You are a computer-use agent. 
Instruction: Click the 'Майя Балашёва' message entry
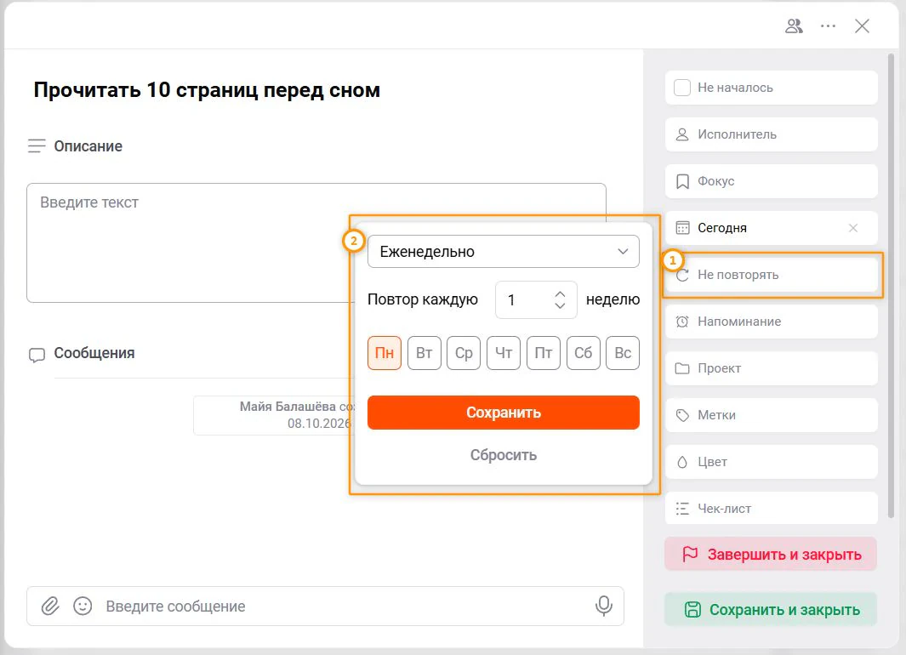coord(275,415)
